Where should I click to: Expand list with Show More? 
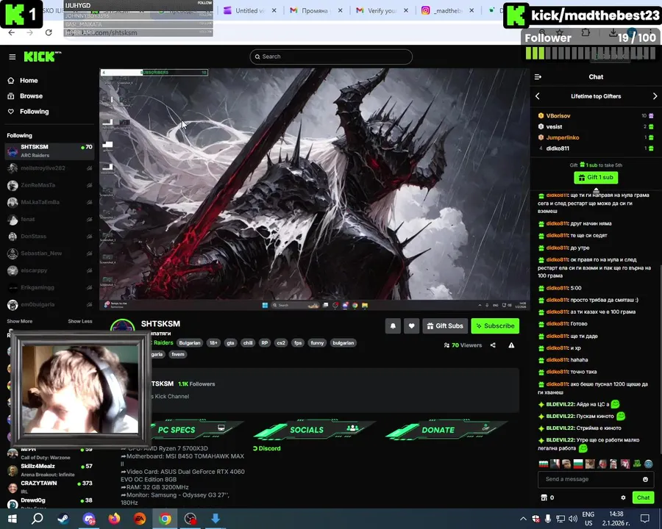pos(19,321)
